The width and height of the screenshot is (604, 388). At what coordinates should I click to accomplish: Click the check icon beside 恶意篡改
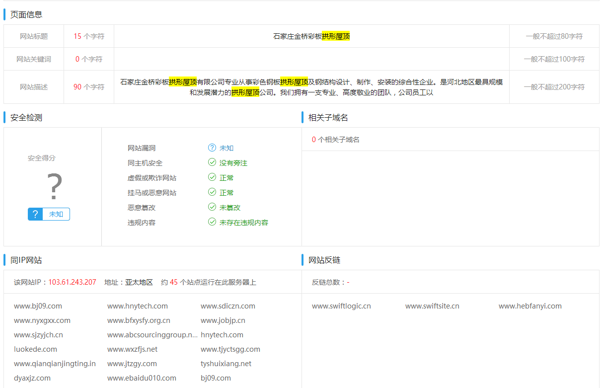point(212,207)
